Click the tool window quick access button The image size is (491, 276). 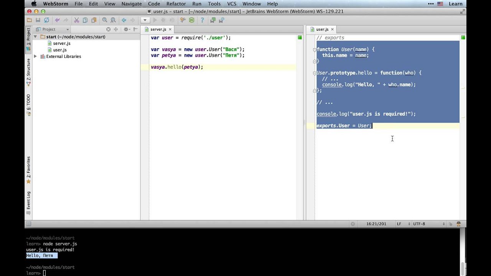pyautogui.click(x=28, y=224)
